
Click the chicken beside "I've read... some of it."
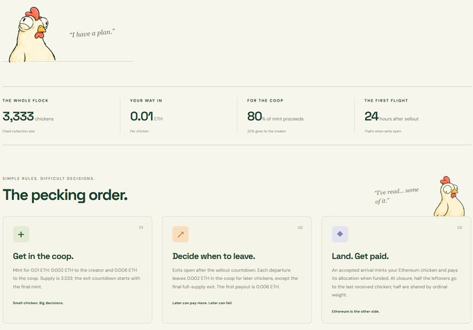tap(449, 196)
